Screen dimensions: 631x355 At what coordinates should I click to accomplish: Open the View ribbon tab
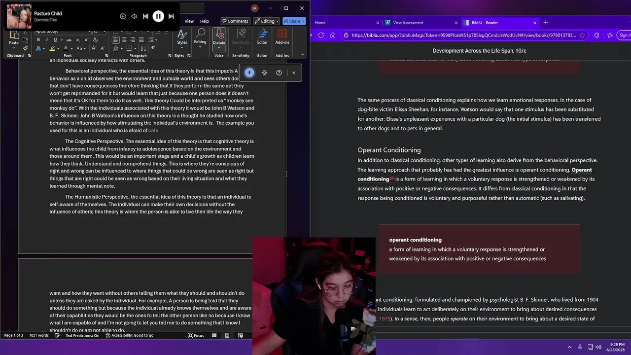(189, 21)
